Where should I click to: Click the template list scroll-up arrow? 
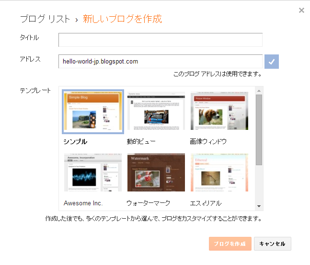click(259, 91)
